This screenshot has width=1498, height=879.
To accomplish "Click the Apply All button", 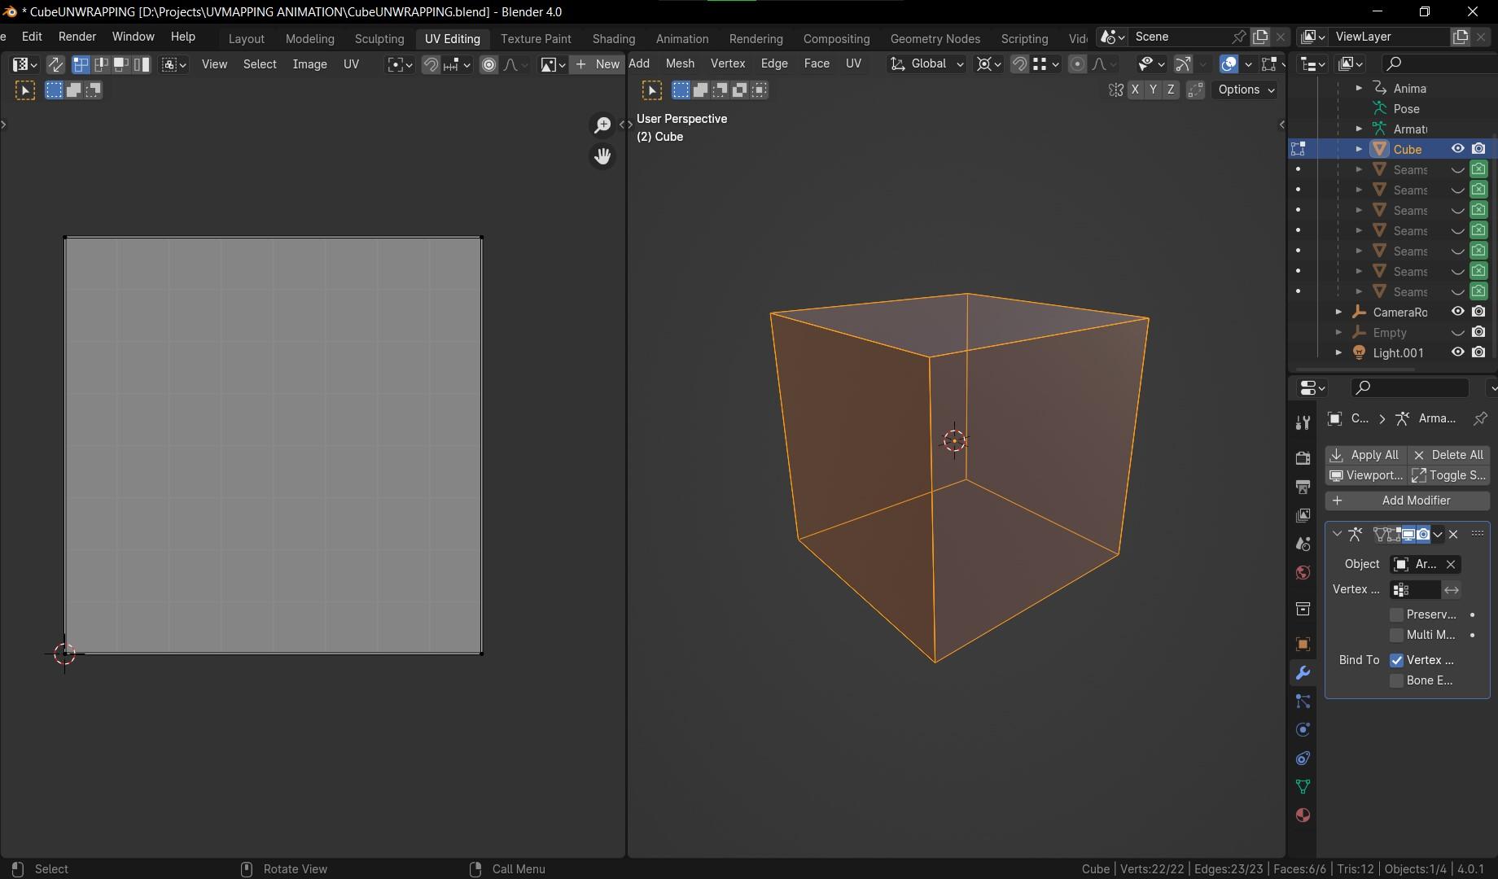I will click(x=1365, y=455).
